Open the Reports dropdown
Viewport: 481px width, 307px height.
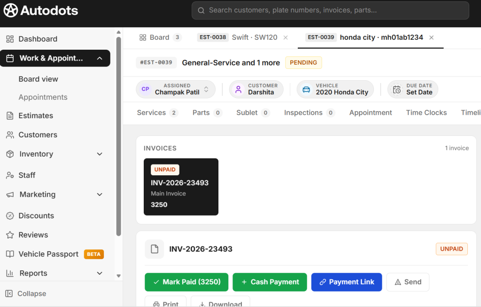coord(100,273)
